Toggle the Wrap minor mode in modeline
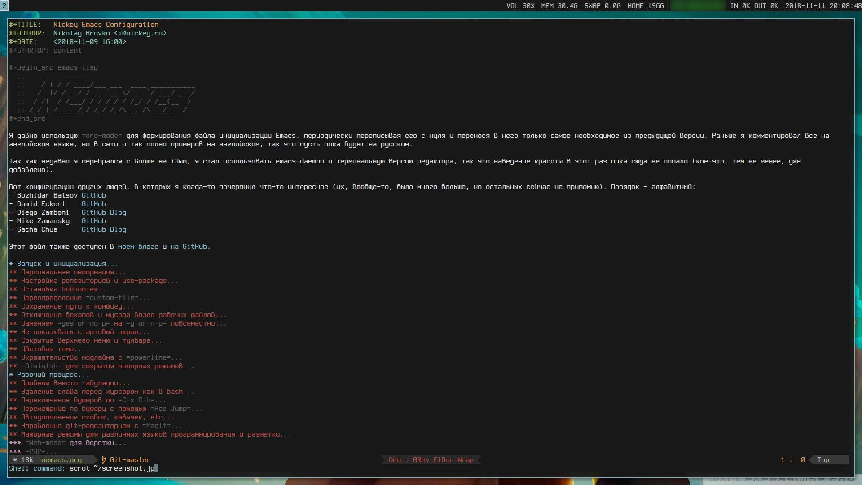The image size is (862, 485). click(465, 460)
